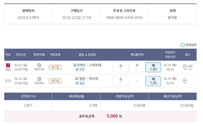Image resolution: width=203 pixels, height=126 pixels.
Task: Click the ticket number BB0E-BB9D-A449-DE00
Action: 124,18
